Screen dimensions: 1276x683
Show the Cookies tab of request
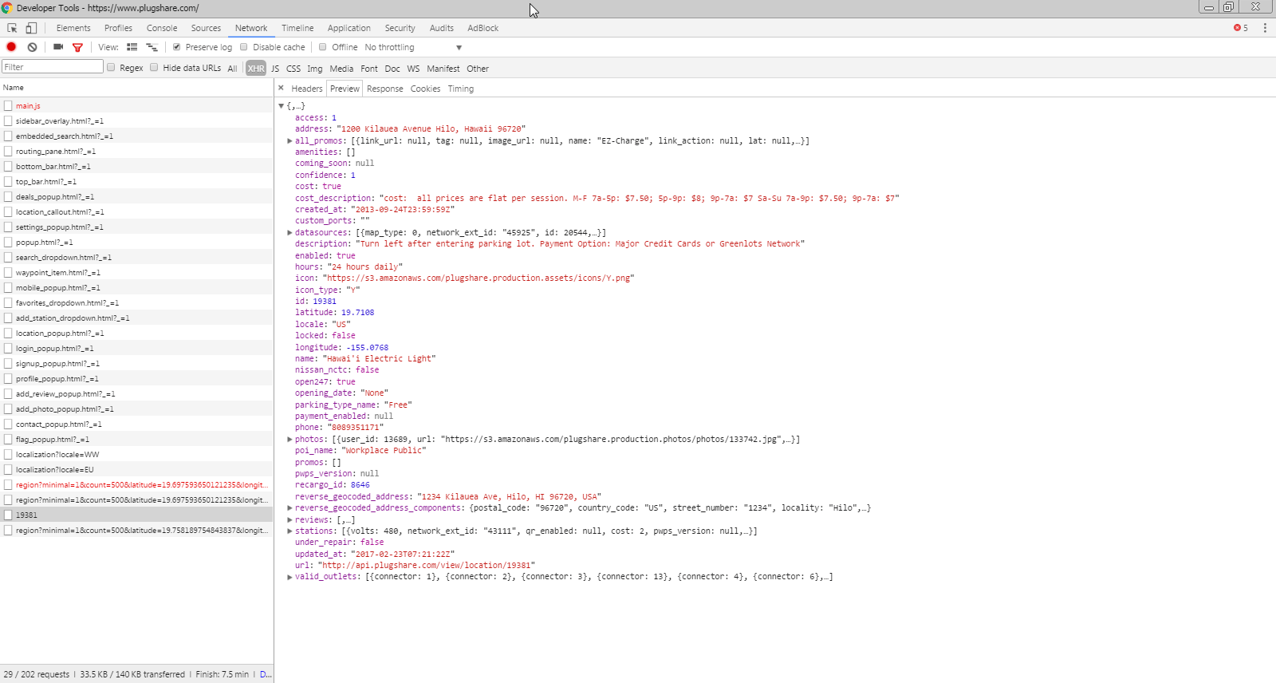426,89
